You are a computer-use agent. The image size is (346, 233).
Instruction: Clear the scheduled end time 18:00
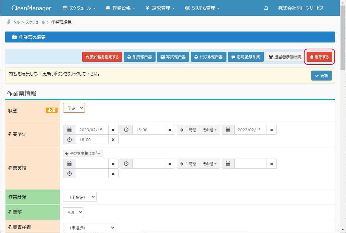(x=113, y=140)
